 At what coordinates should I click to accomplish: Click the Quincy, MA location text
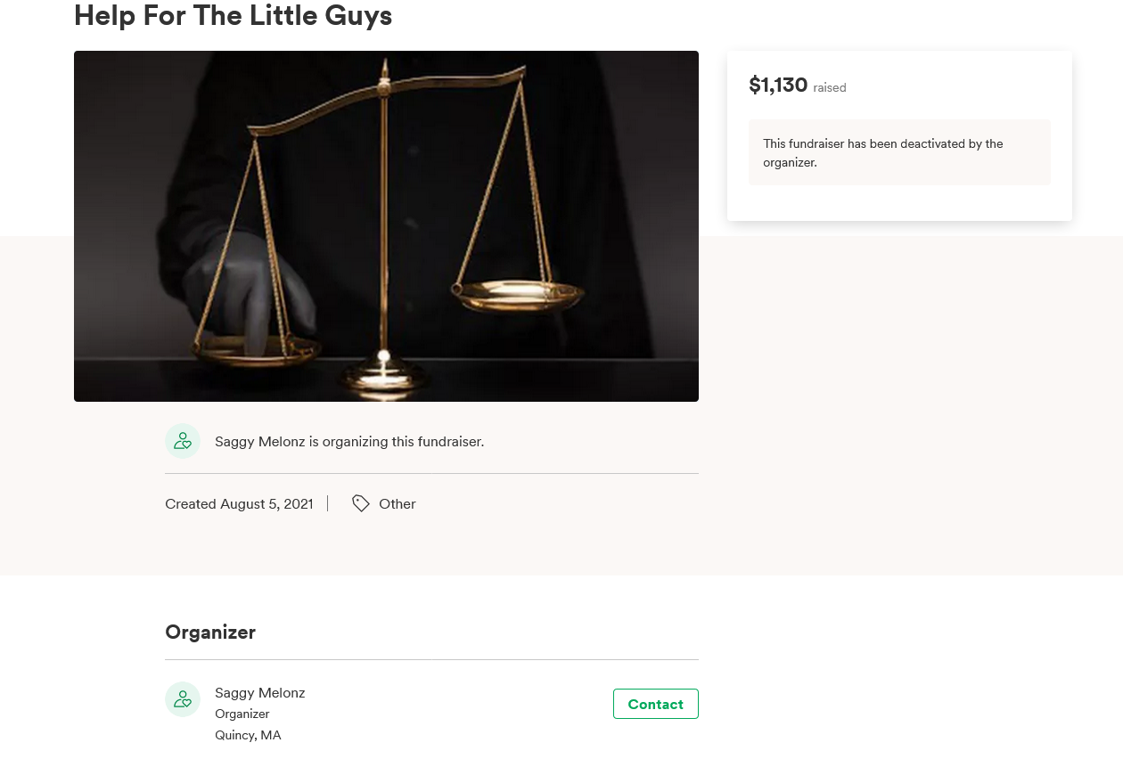coord(248,735)
